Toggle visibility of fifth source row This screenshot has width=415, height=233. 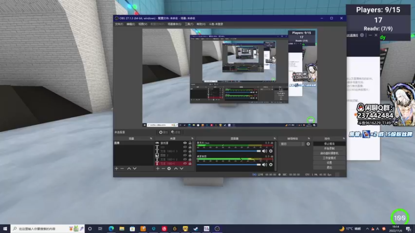tap(185, 159)
